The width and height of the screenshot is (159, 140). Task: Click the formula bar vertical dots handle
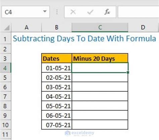pyautogui.click(x=57, y=12)
